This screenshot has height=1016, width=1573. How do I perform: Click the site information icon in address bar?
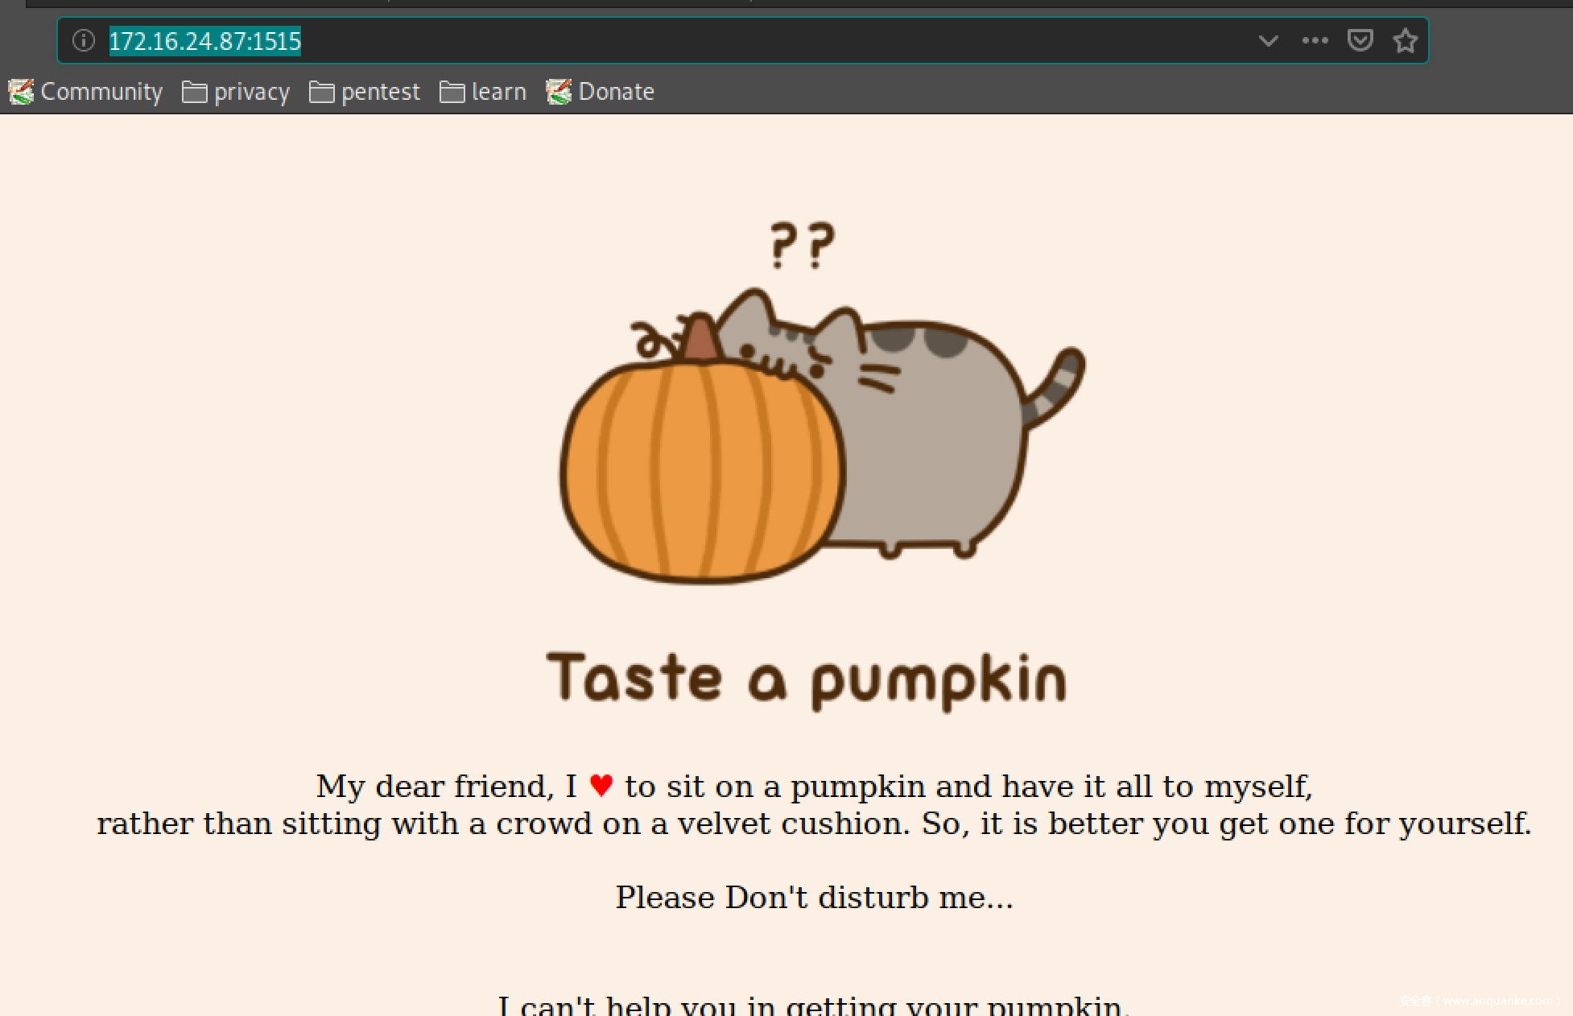pyautogui.click(x=84, y=40)
